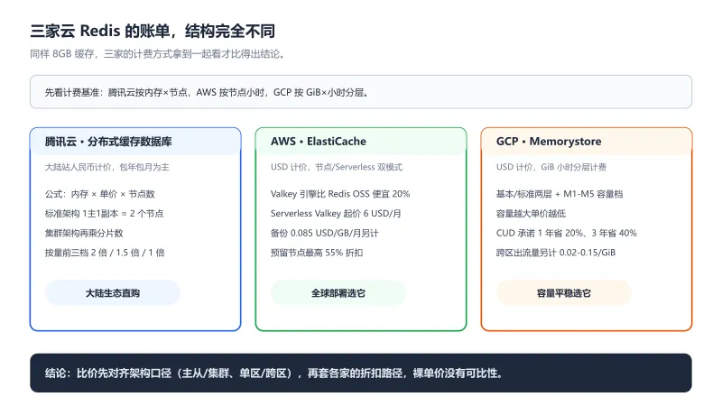Click 基本/标准两层 + M1-M5 容量档 line

(x=560, y=194)
